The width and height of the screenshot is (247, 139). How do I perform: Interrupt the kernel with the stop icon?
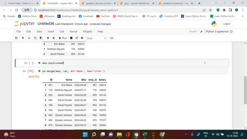[x=71, y=38]
